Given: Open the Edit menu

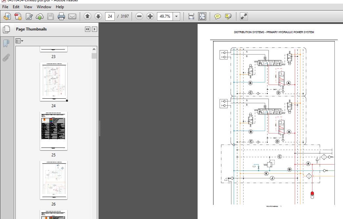Looking at the screenshot, I should coord(16,7).
